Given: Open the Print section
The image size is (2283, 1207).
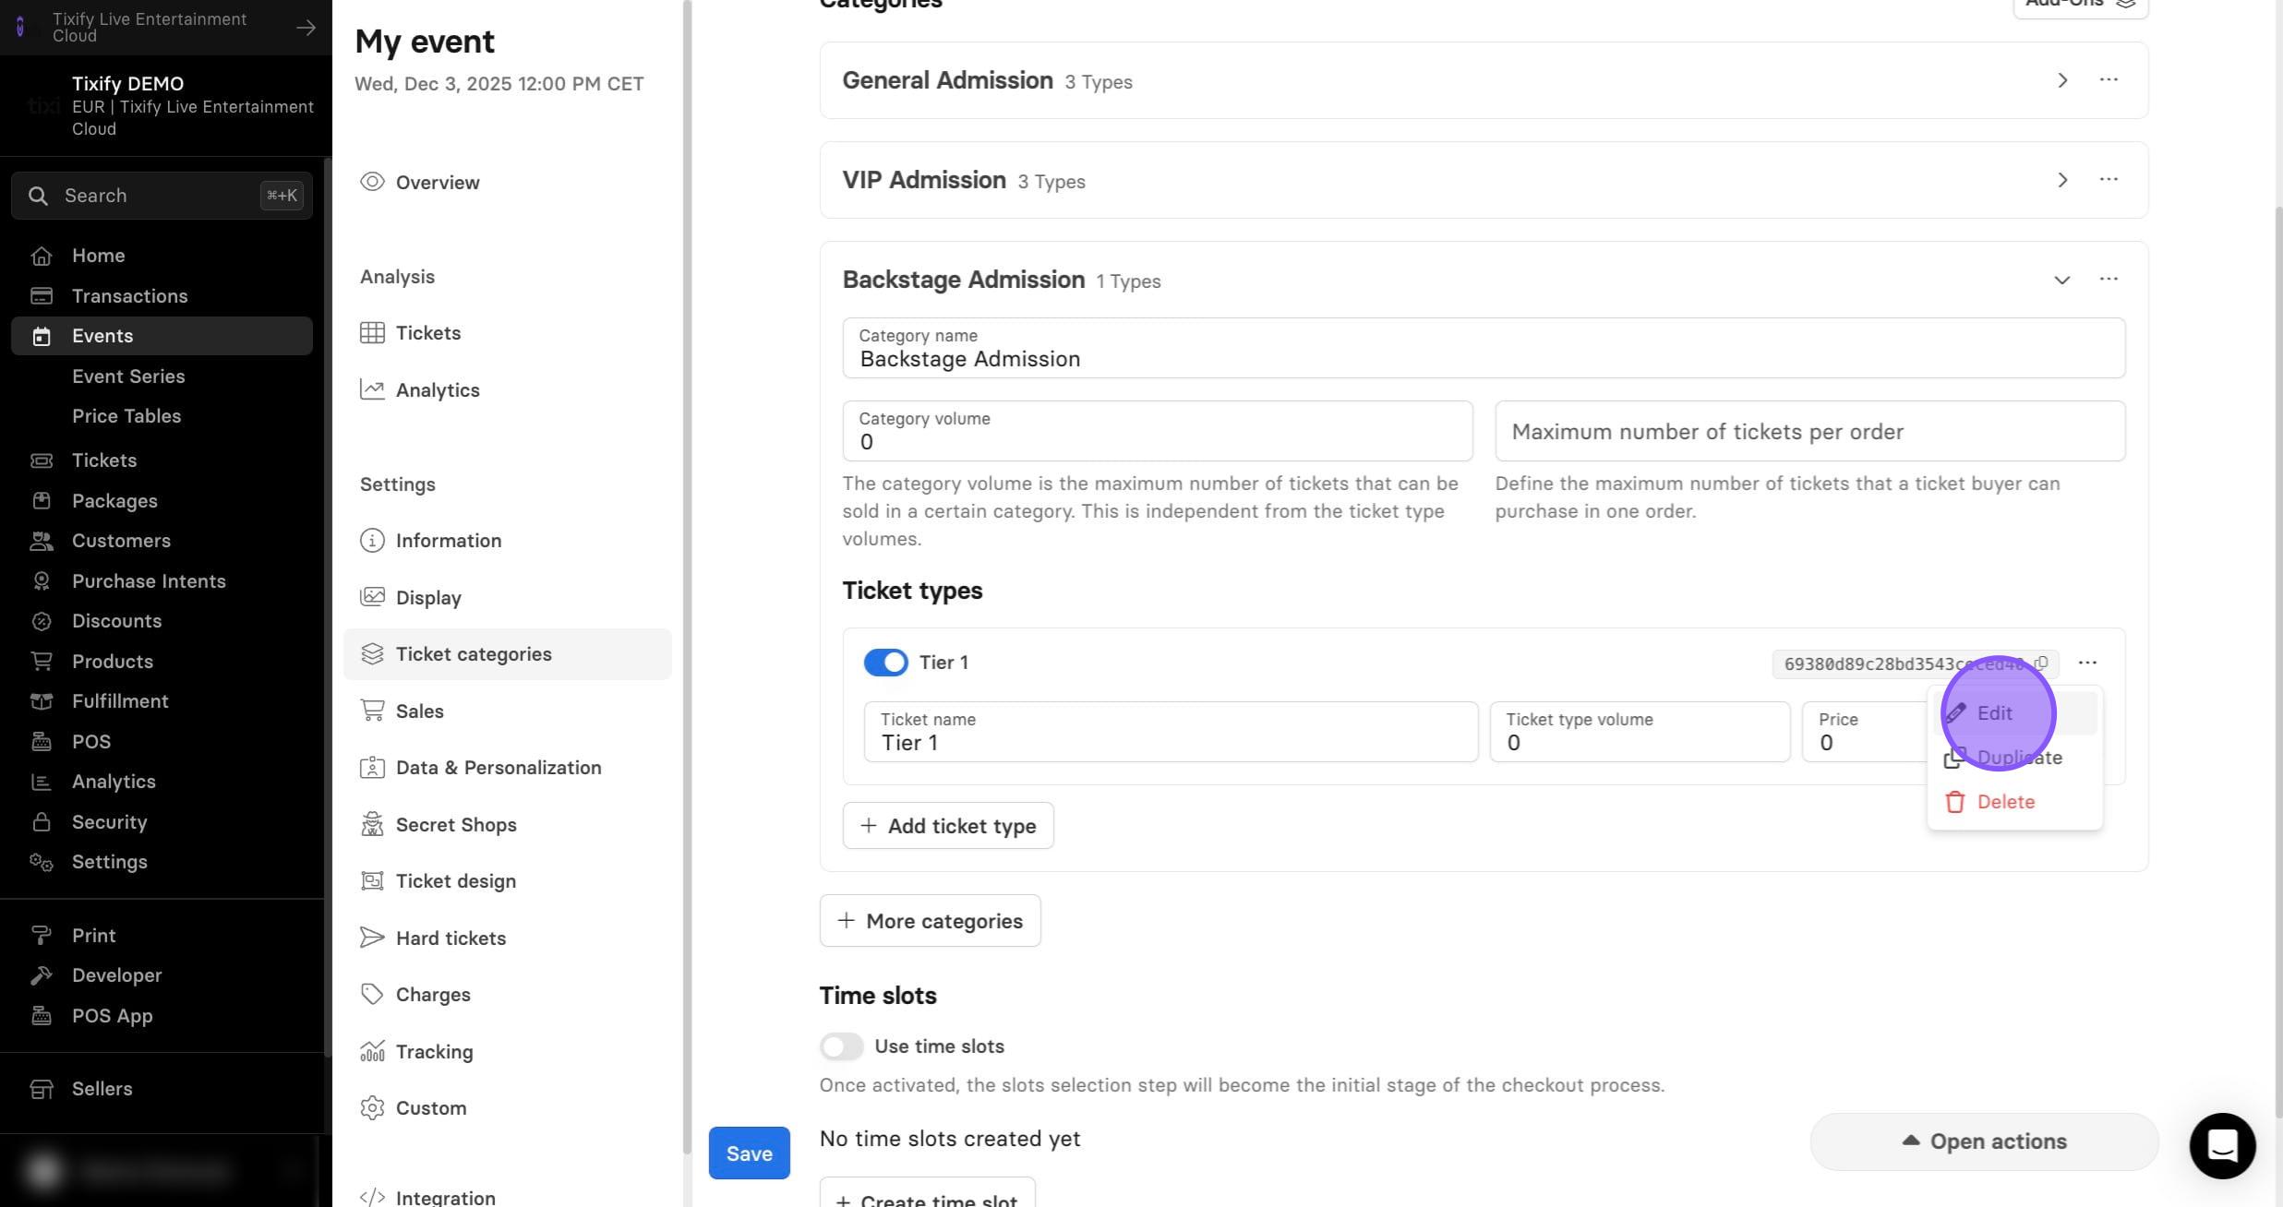Looking at the screenshot, I should 162,936.
